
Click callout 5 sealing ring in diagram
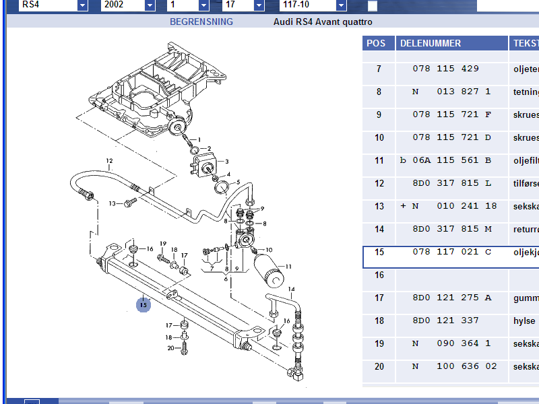tap(237, 182)
